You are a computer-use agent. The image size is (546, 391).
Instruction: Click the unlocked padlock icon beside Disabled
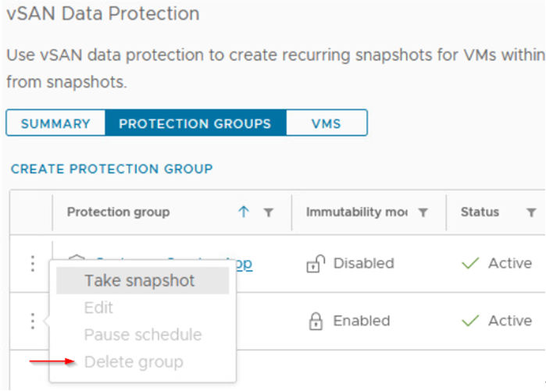(316, 263)
